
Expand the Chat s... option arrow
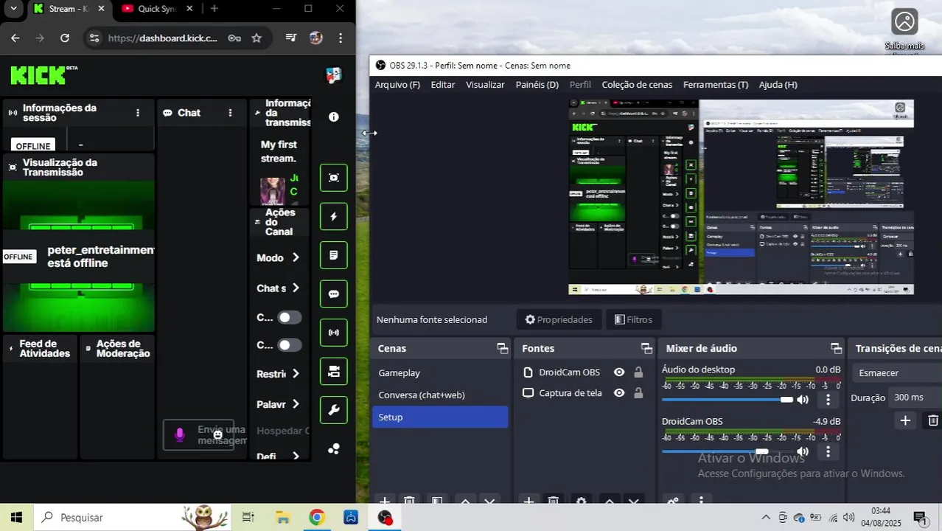pos(296,288)
